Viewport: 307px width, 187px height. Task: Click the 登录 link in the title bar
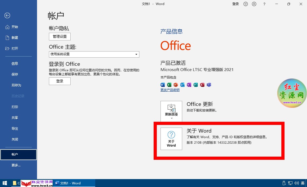(236, 4)
